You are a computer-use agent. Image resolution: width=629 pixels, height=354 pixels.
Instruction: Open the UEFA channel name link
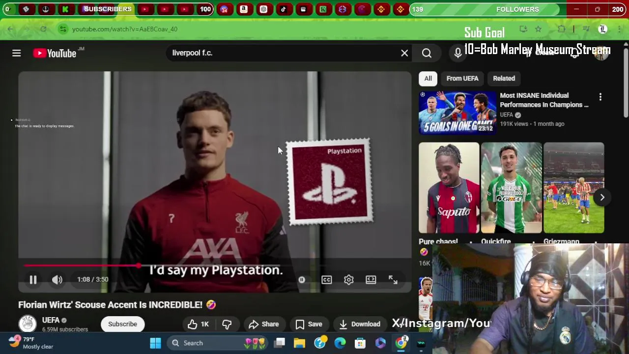pyautogui.click(x=51, y=320)
